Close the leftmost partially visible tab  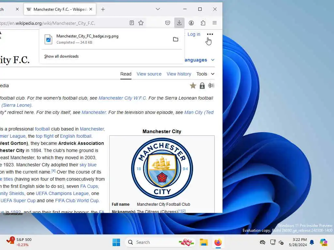pyautogui.click(x=17, y=9)
